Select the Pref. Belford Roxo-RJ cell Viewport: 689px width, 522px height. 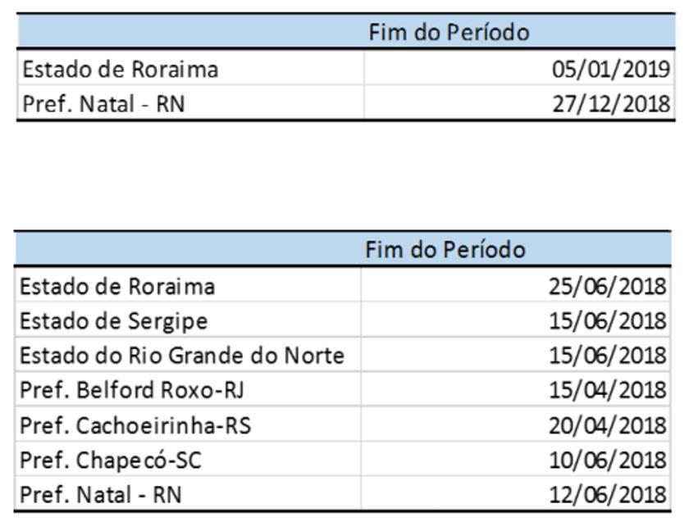pos(132,390)
